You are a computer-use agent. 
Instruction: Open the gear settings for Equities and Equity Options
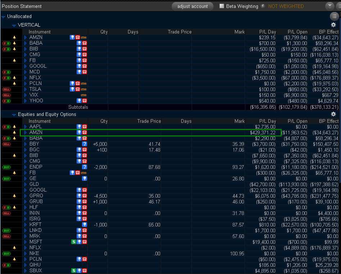333,114
